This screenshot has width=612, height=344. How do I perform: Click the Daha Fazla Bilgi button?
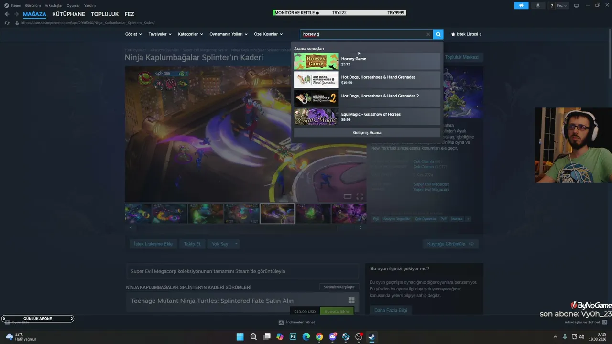point(391,310)
